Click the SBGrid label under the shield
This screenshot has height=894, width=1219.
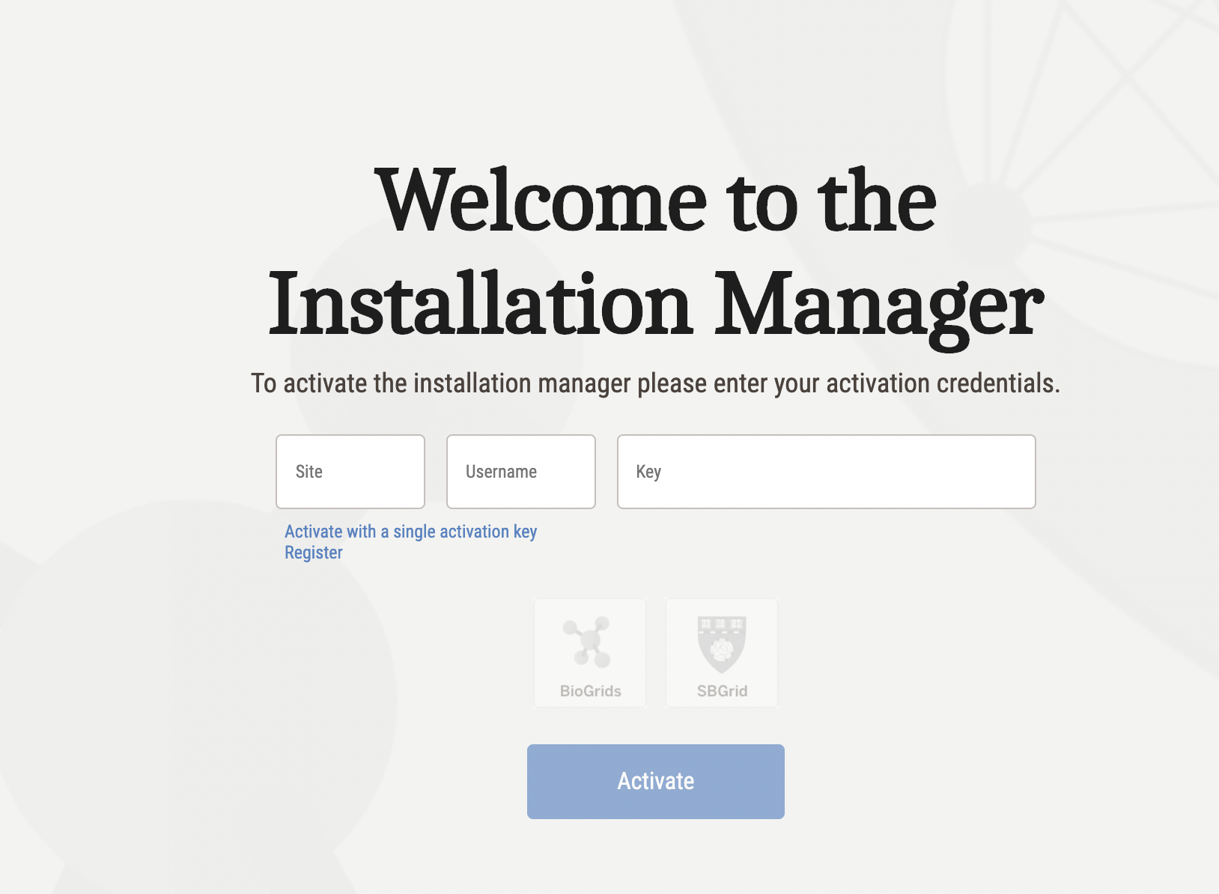coord(722,691)
